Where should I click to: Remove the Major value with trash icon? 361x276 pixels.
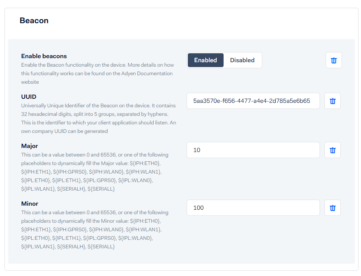pos(333,150)
